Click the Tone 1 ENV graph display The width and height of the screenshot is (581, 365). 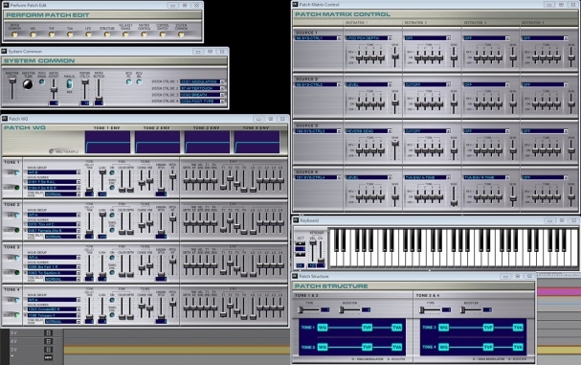[107, 142]
